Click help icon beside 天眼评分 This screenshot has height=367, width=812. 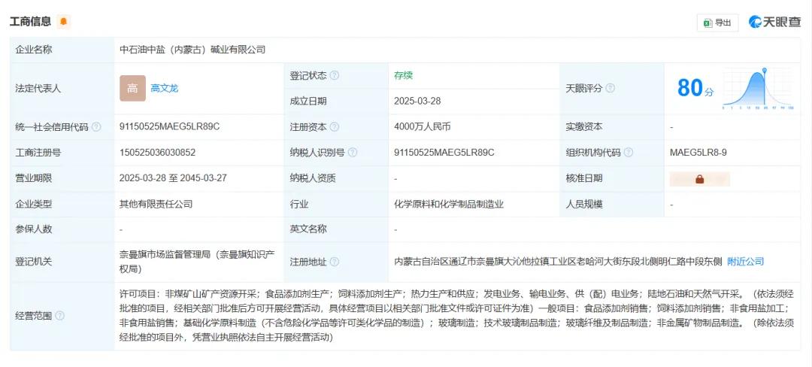tap(610, 89)
